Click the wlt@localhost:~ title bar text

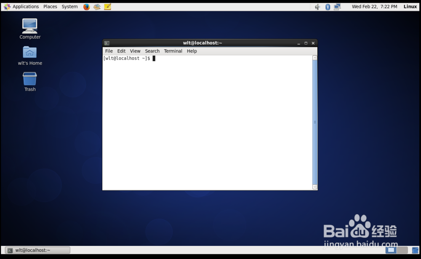(x=203, y=43)
